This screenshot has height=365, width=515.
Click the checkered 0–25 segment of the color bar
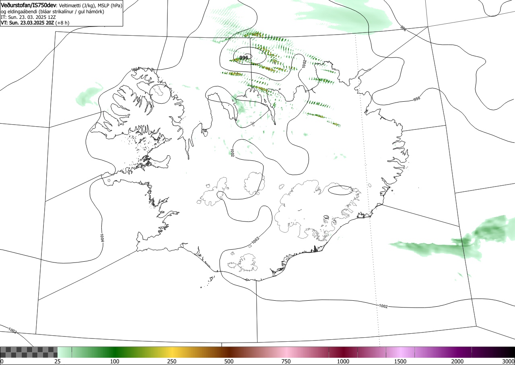29,352
